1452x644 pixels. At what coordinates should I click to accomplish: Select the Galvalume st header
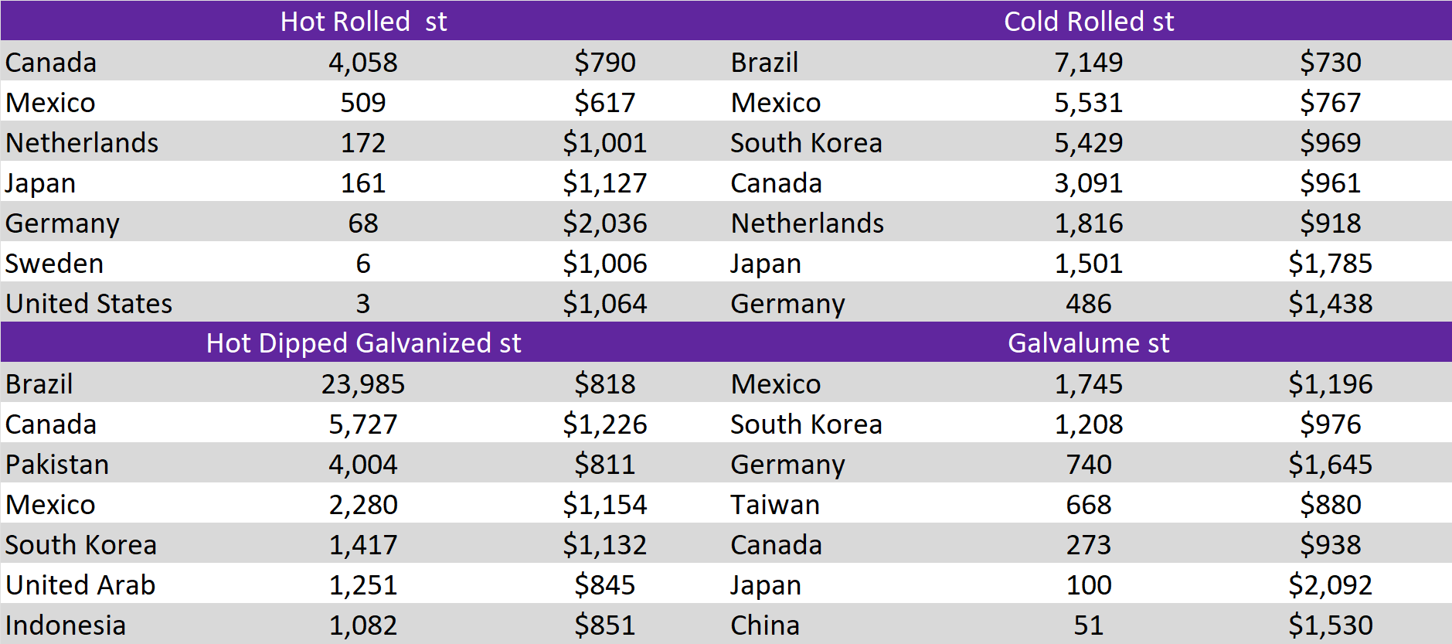pyautogui.click(x=1088, y=342)
